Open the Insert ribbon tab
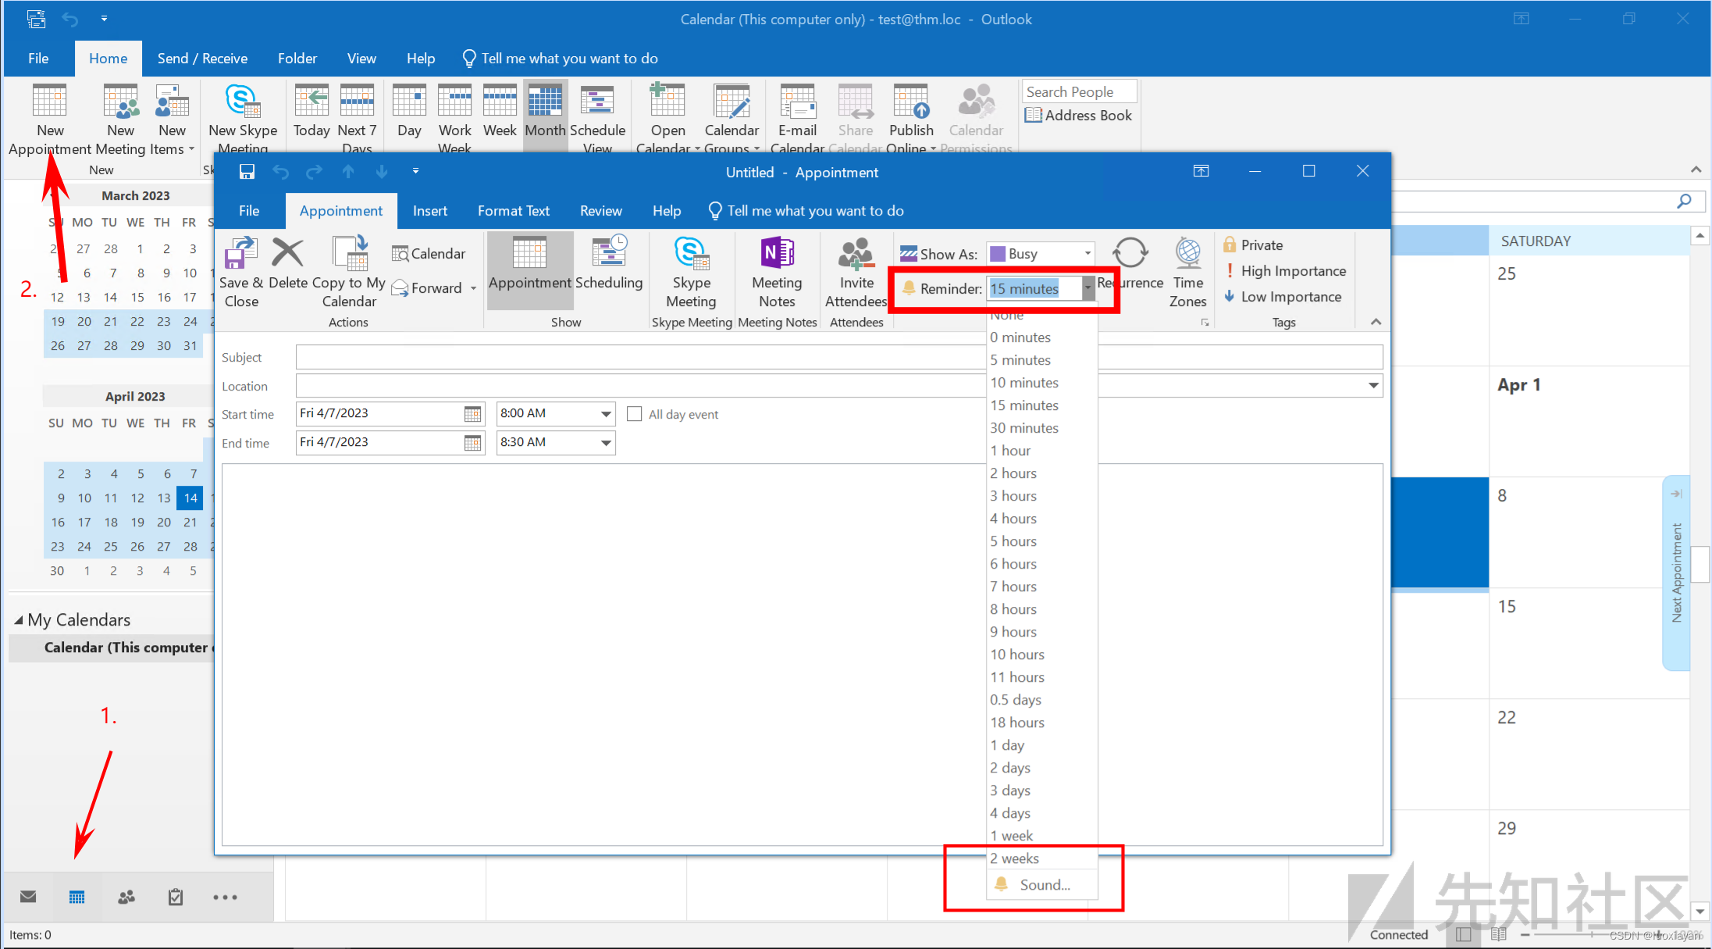 pyautogui.click(x=429, y=211)
